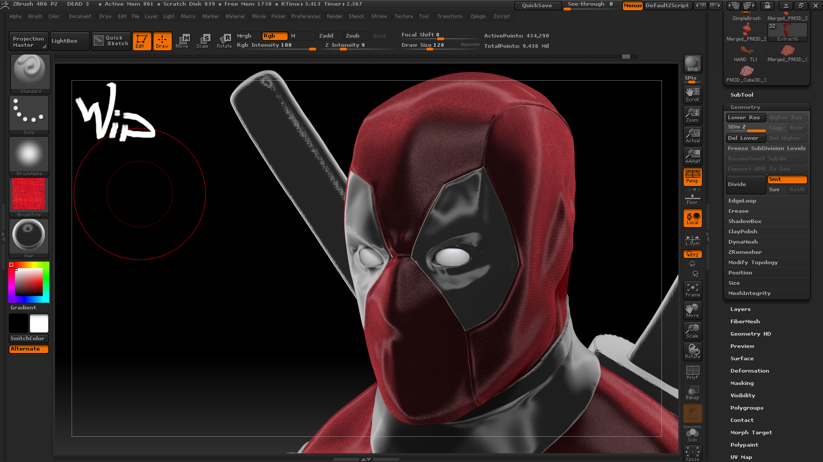823x462 pixels.
Task: Pick a color in the color picker
Action: pyautogui.click(x=29, y=282)
